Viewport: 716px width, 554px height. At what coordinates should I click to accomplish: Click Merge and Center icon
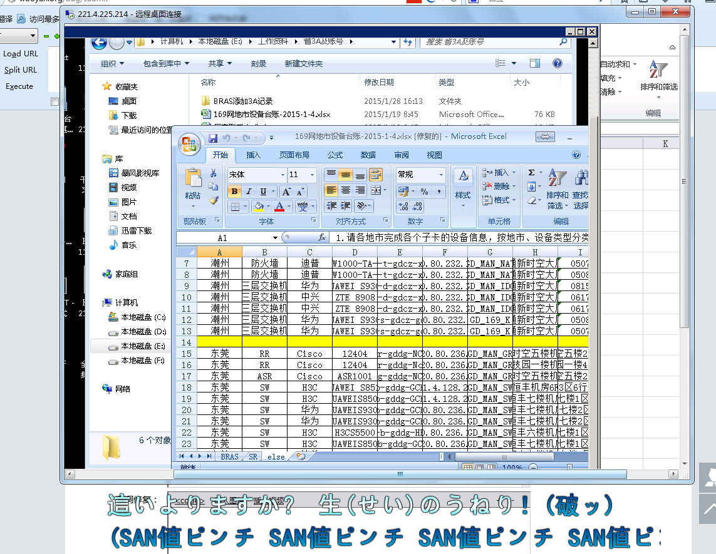pos(376,190)
